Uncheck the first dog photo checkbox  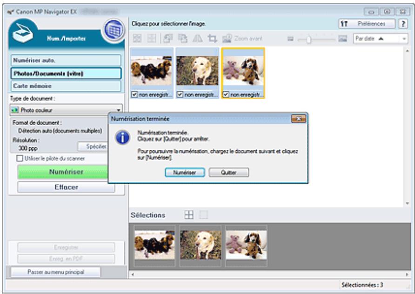pyautogui.click(x=134, y=94)
